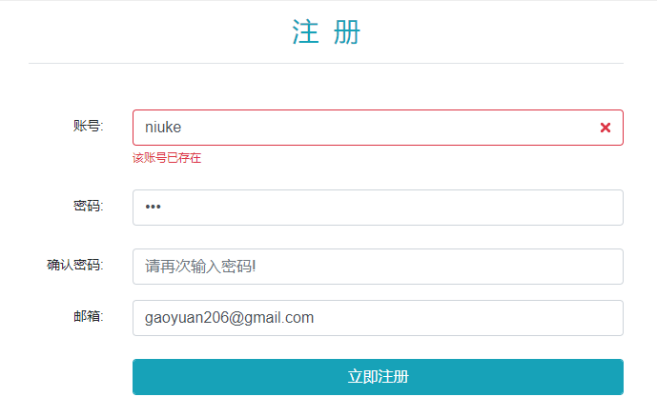Select the 邮箱 email input field
The height and width of the screenshot is (417, 657).
point(378,318)
